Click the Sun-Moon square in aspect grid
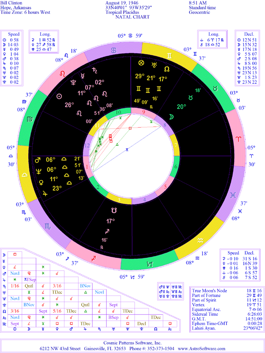265x353 pixels. pyautogui.click(x=15, y=254)
